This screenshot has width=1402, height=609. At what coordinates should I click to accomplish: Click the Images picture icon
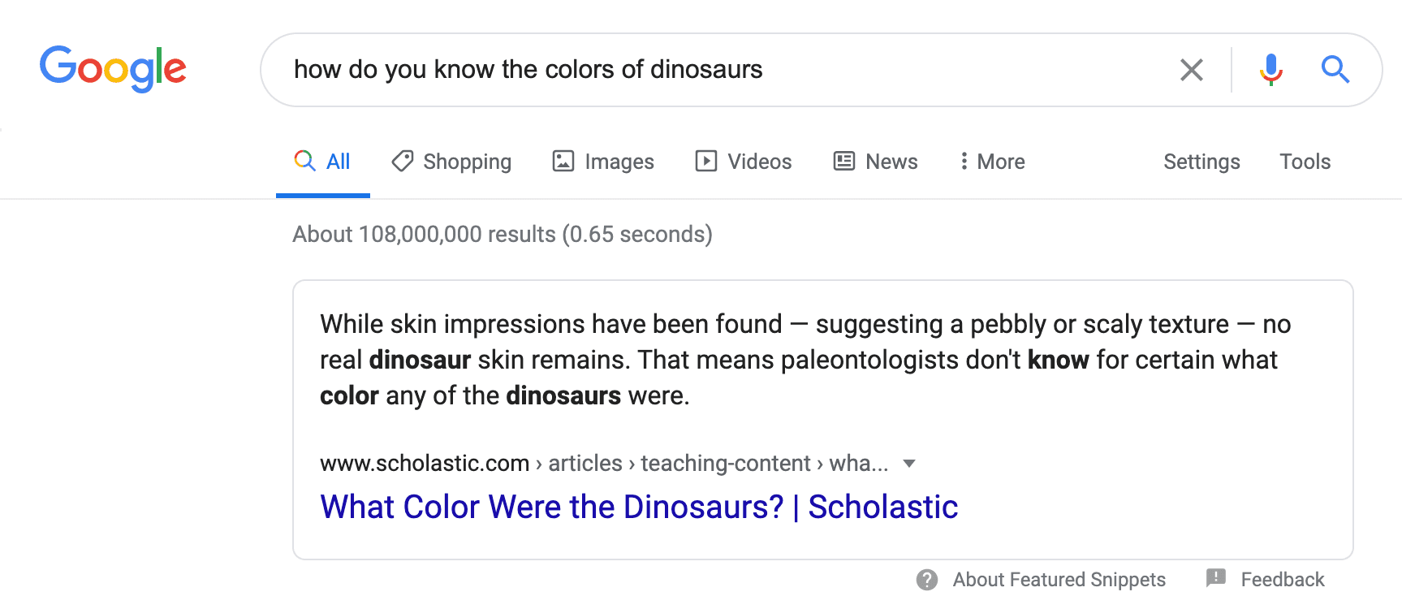click(x=563, y=161)
